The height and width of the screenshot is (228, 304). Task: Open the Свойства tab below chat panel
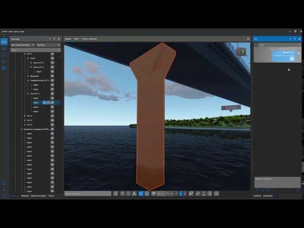[257, 196]
